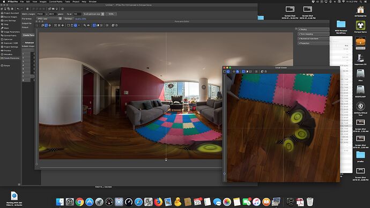Viewport: 370px width, 208px height.
Task: Click the Settings button beside file format
Action: 69,19
